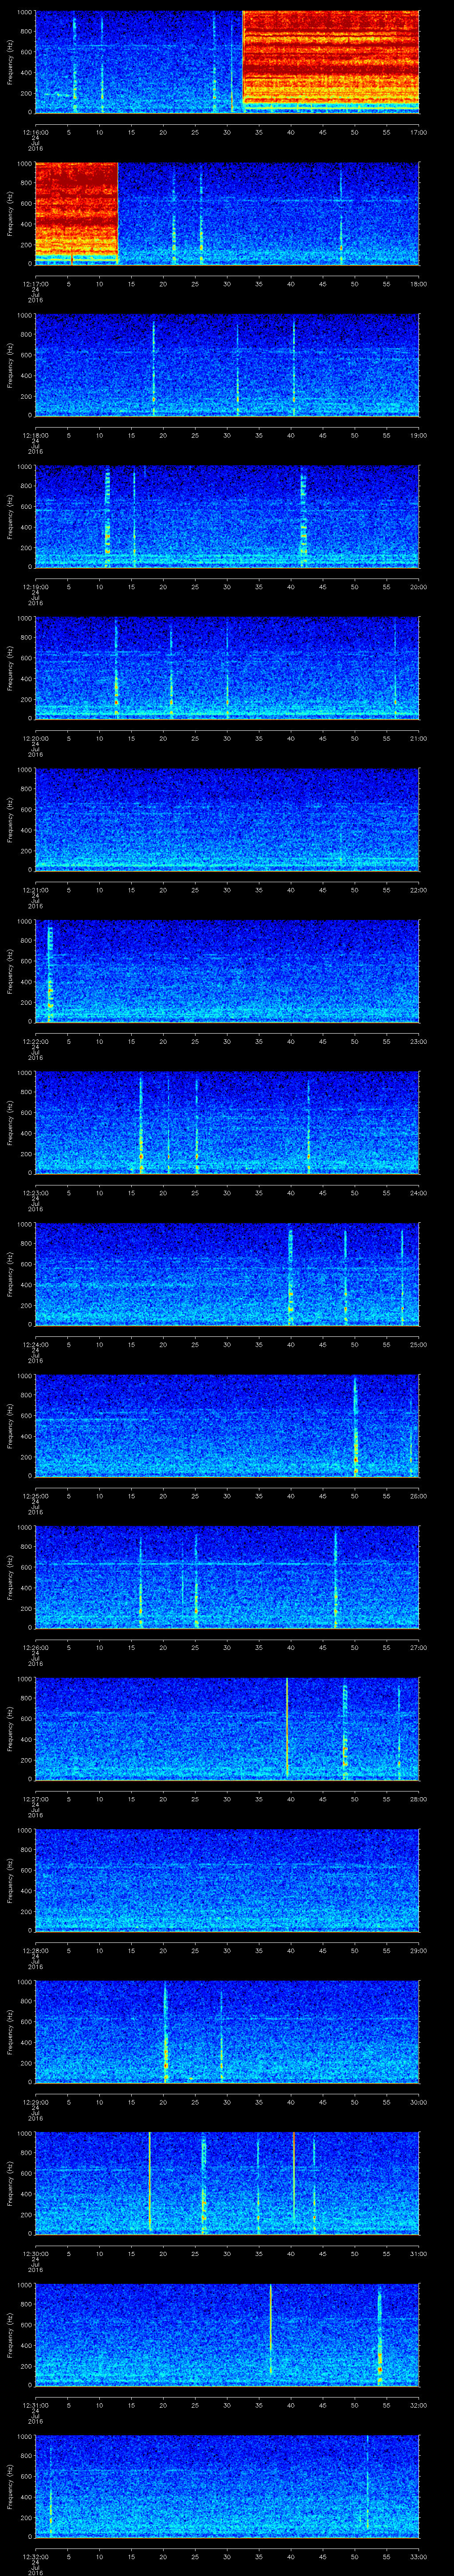The width and height of the screenshot is (454, 2576).
Task: Click the 20:00 end time label
Action: pos(419,587)
